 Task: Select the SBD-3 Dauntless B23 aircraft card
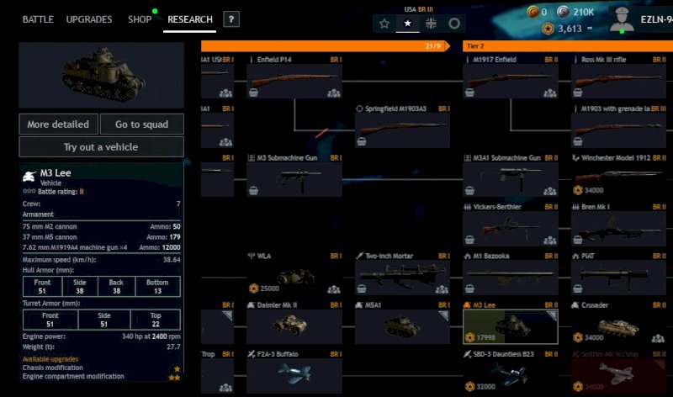click(511, 372)
